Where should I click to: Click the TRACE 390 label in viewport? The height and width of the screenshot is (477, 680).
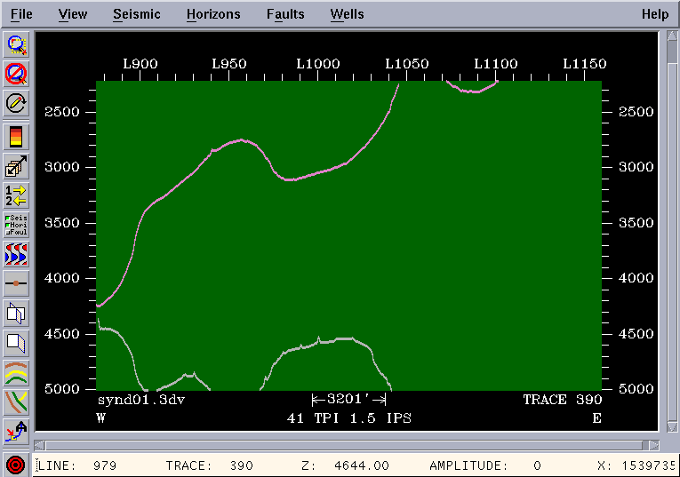coord(563,400)
